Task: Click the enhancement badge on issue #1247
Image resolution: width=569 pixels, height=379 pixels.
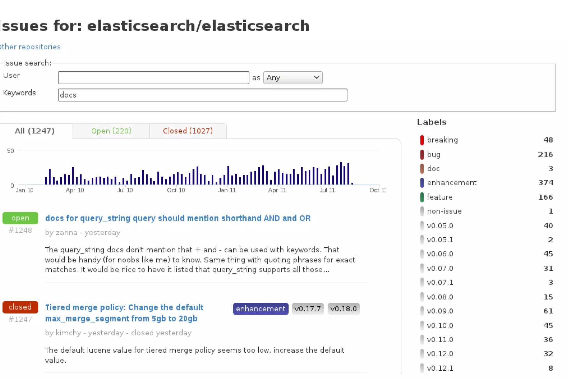Action: [260, 309]
